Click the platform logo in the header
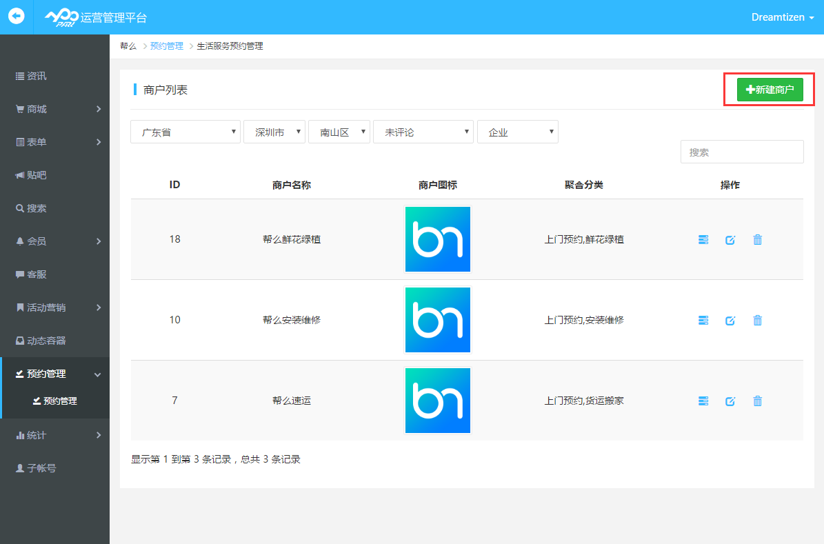 click(x=96, y=17)
